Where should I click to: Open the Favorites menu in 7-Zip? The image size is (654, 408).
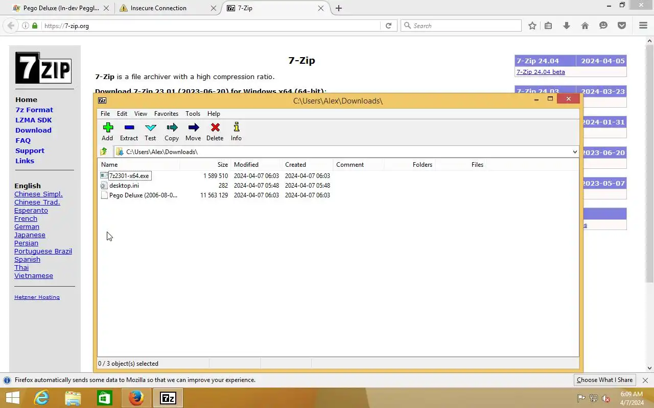point(166,114)
